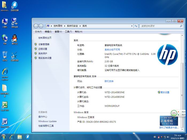Click the 远程设置 shield link
Screen dimensions: 187x140
(x=42, y=49)
